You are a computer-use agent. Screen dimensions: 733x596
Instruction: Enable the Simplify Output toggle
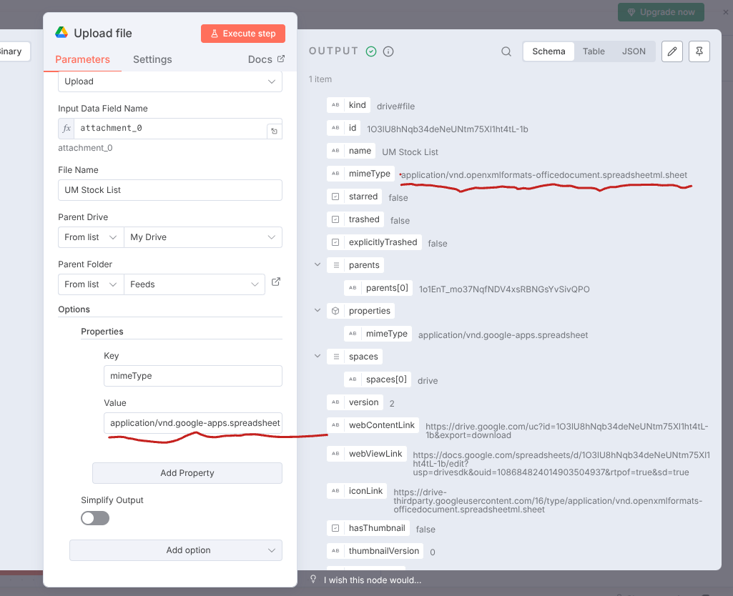pyautogui.click(x=94, y=517)
